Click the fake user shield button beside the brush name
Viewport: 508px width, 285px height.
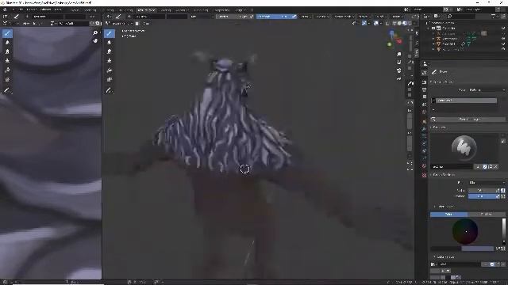coord(485,167)
